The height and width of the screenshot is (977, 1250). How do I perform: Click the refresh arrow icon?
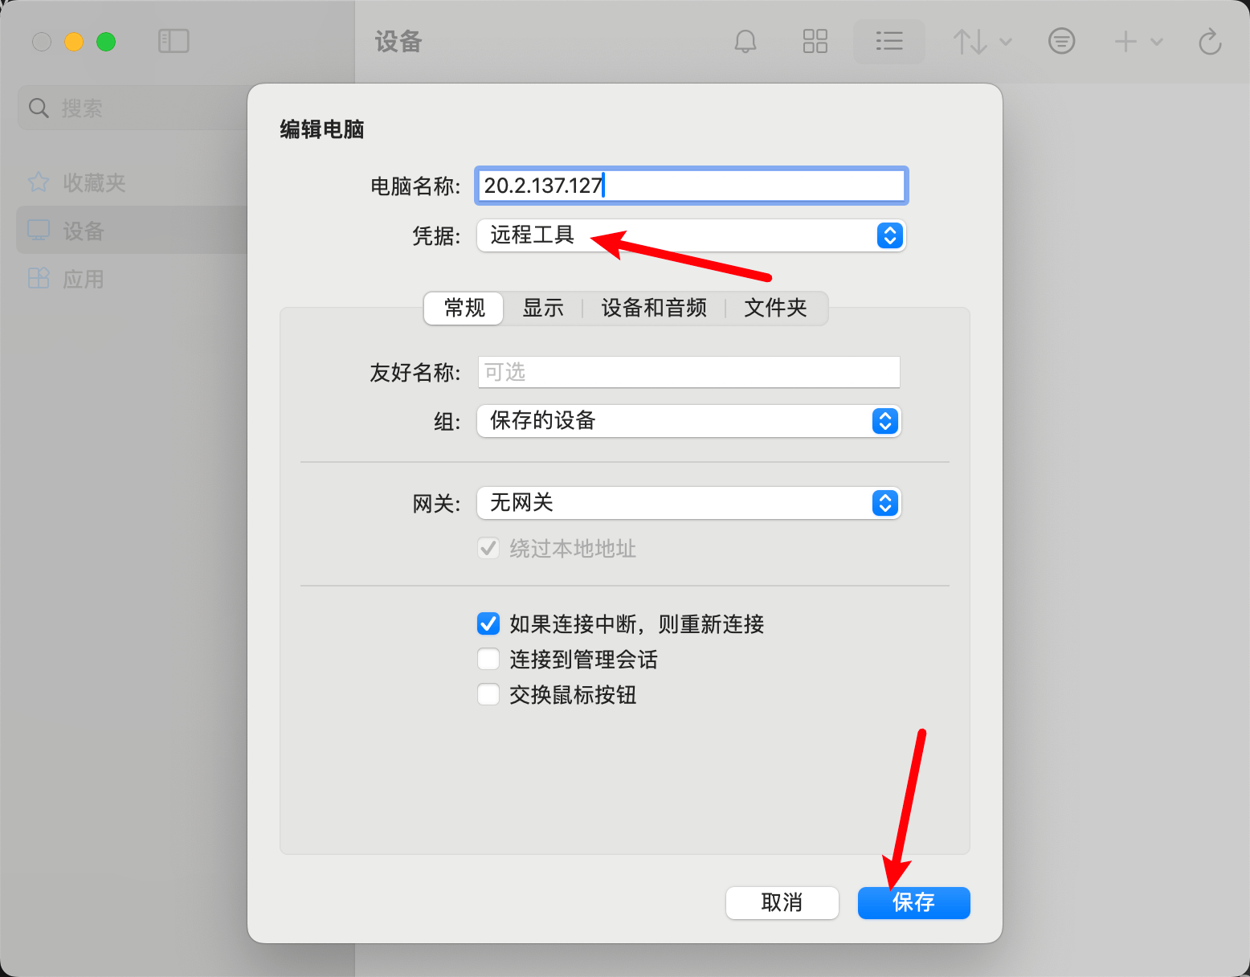click(1209, 41)
